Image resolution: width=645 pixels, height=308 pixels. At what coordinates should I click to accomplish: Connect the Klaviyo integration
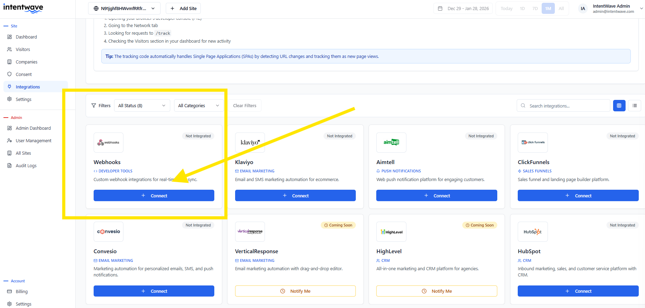295,196
